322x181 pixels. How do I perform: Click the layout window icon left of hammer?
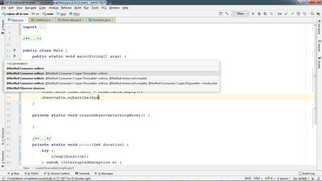click(x=221, y=14)
